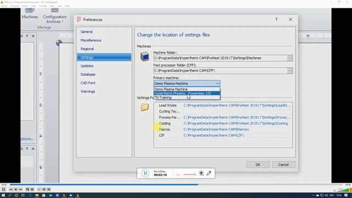Screen dimensions: 352x198
Task: Open the VLC Media menu
Action: click(x=4, y=6)
